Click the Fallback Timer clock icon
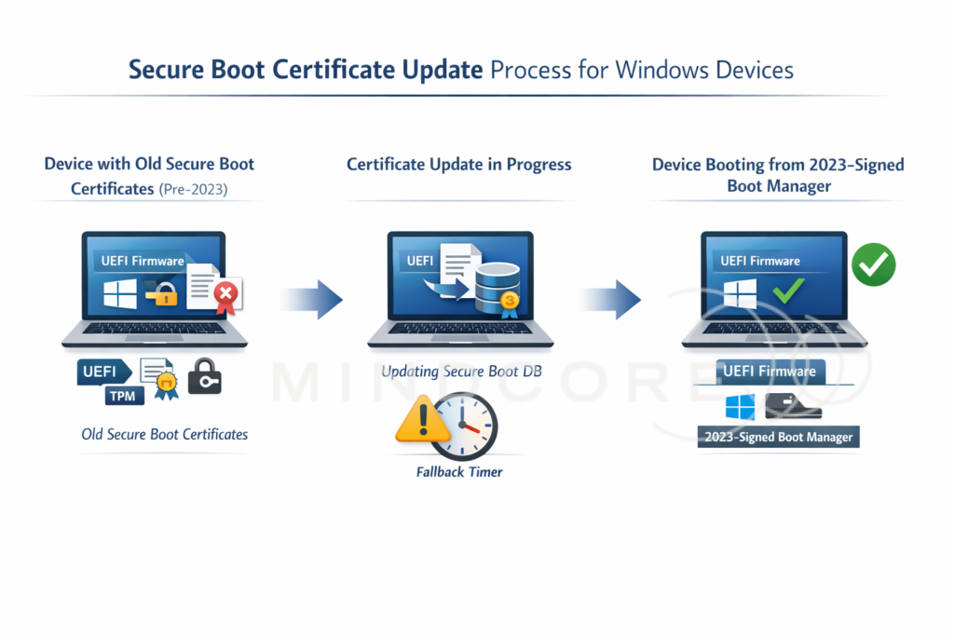Image resolution: width=954 pixels, height=636 pixels. tap(463, 426)
